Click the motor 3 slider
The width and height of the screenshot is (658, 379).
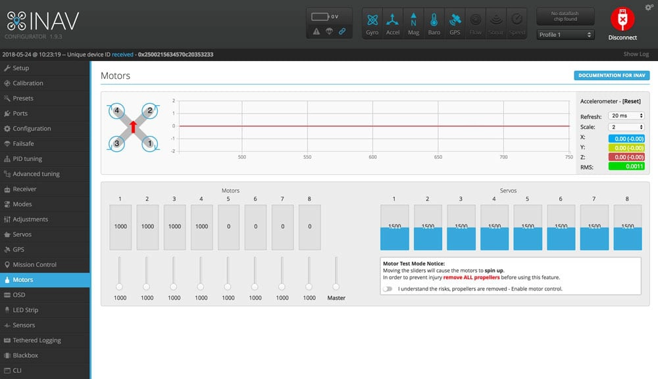pos(174,273)
